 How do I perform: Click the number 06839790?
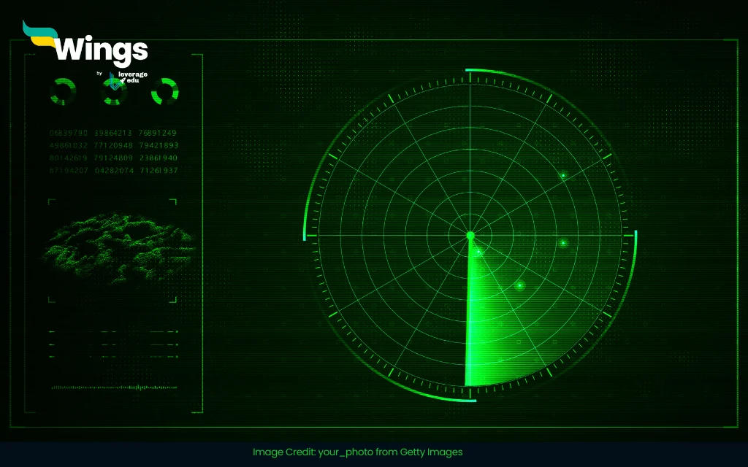(x=69, y=133)
